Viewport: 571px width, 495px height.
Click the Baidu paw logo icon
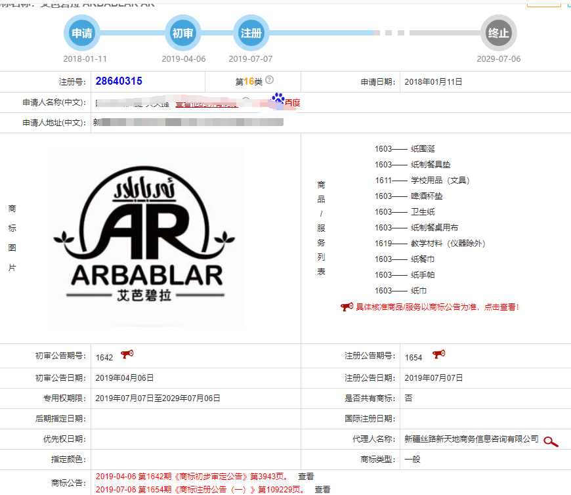(278, 98)
